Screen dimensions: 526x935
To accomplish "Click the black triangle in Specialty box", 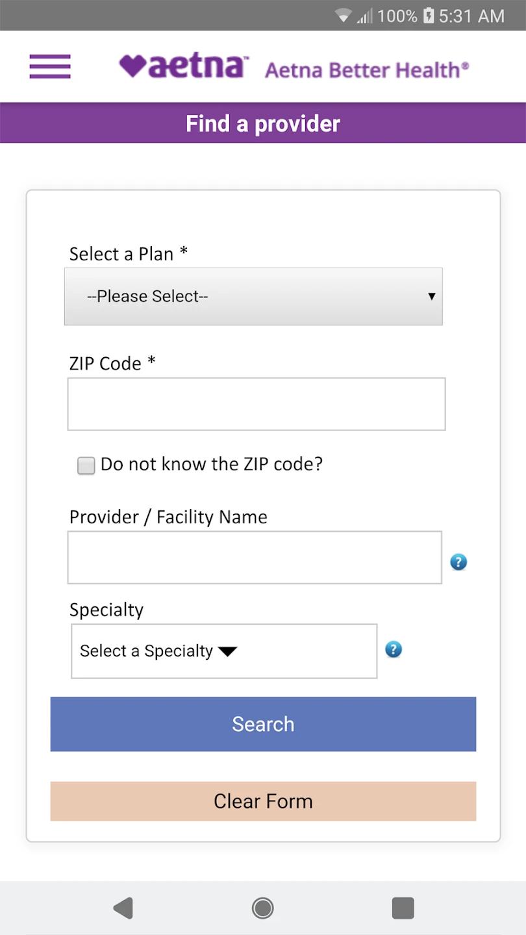I will click(227, 651).
